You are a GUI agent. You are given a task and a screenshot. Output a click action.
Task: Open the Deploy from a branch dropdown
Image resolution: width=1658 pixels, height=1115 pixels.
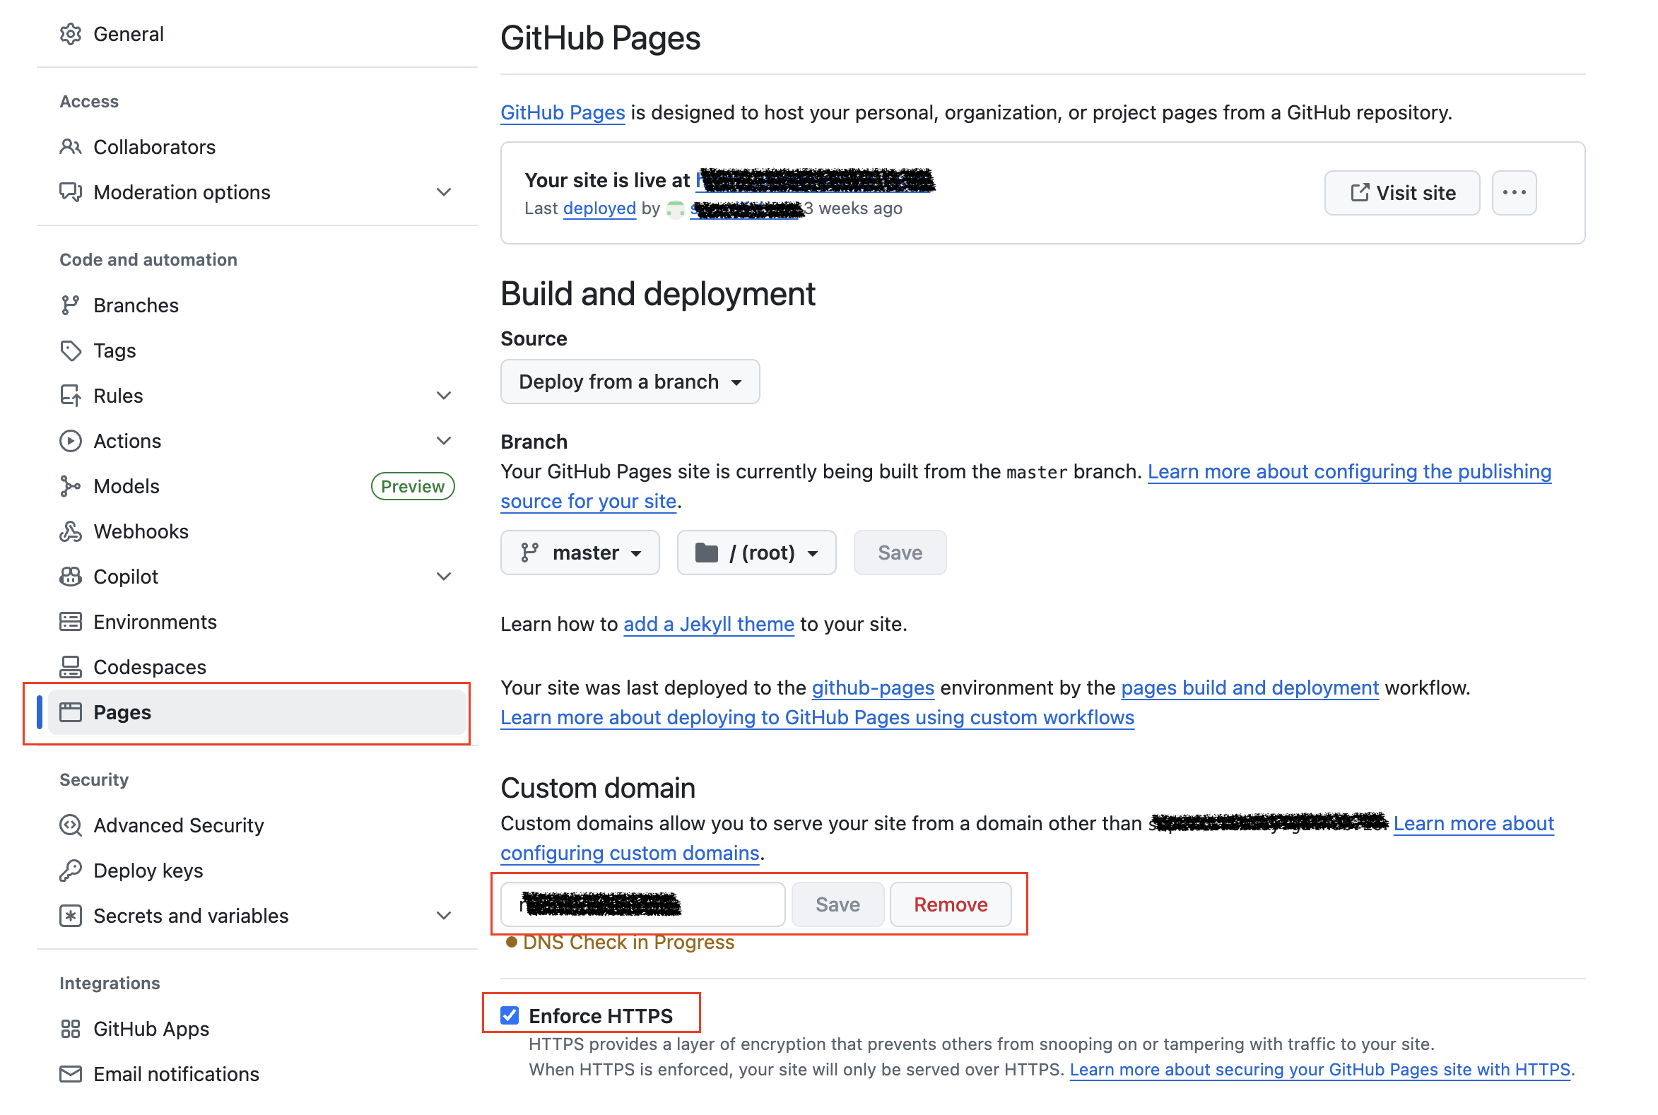630,382
